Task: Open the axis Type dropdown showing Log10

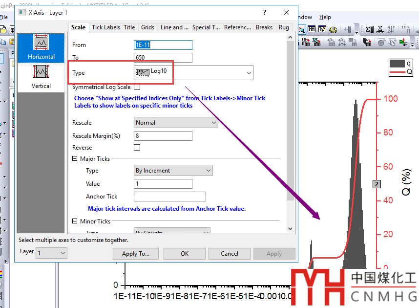Action: [193, 73]
